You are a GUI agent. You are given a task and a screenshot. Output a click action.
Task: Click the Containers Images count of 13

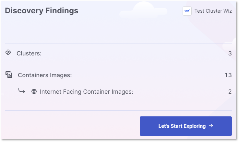[228, 75]
